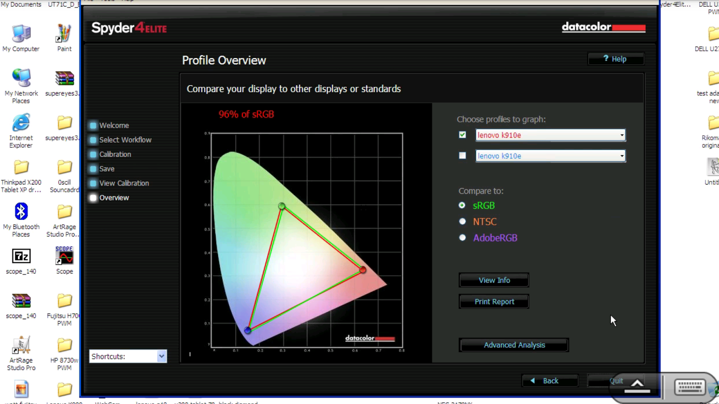Click the View Calibration step indicator
This screenshot has height=404, width=719.
click(93, 183)
